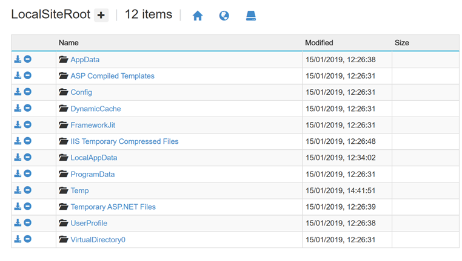Click the Modified column header

[319, 43]
